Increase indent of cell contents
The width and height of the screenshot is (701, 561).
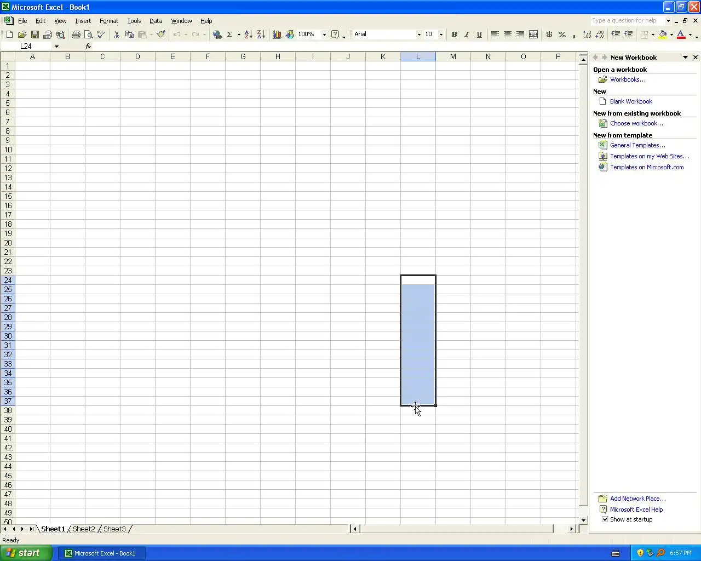(x=628, y=35)
